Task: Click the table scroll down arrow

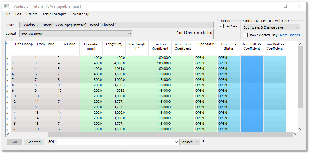Action: [300, 129]
